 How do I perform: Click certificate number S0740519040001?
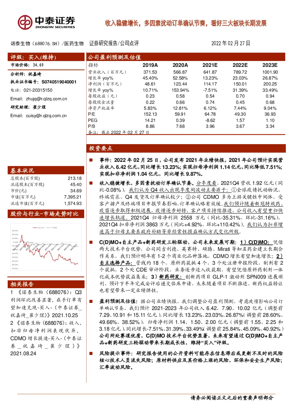tap(59, 82)
